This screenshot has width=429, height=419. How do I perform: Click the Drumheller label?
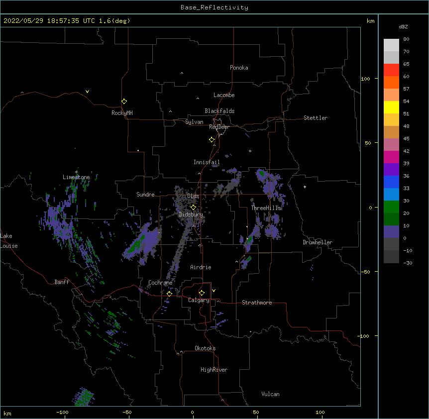click(x=318, y=242)
